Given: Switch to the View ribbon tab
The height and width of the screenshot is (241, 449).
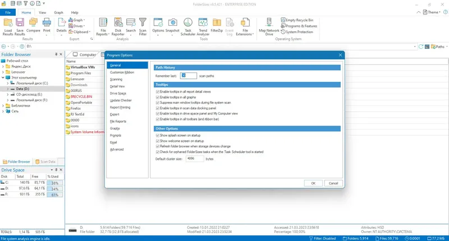Looking at the screenshot, I should click(x=43, y=12).
